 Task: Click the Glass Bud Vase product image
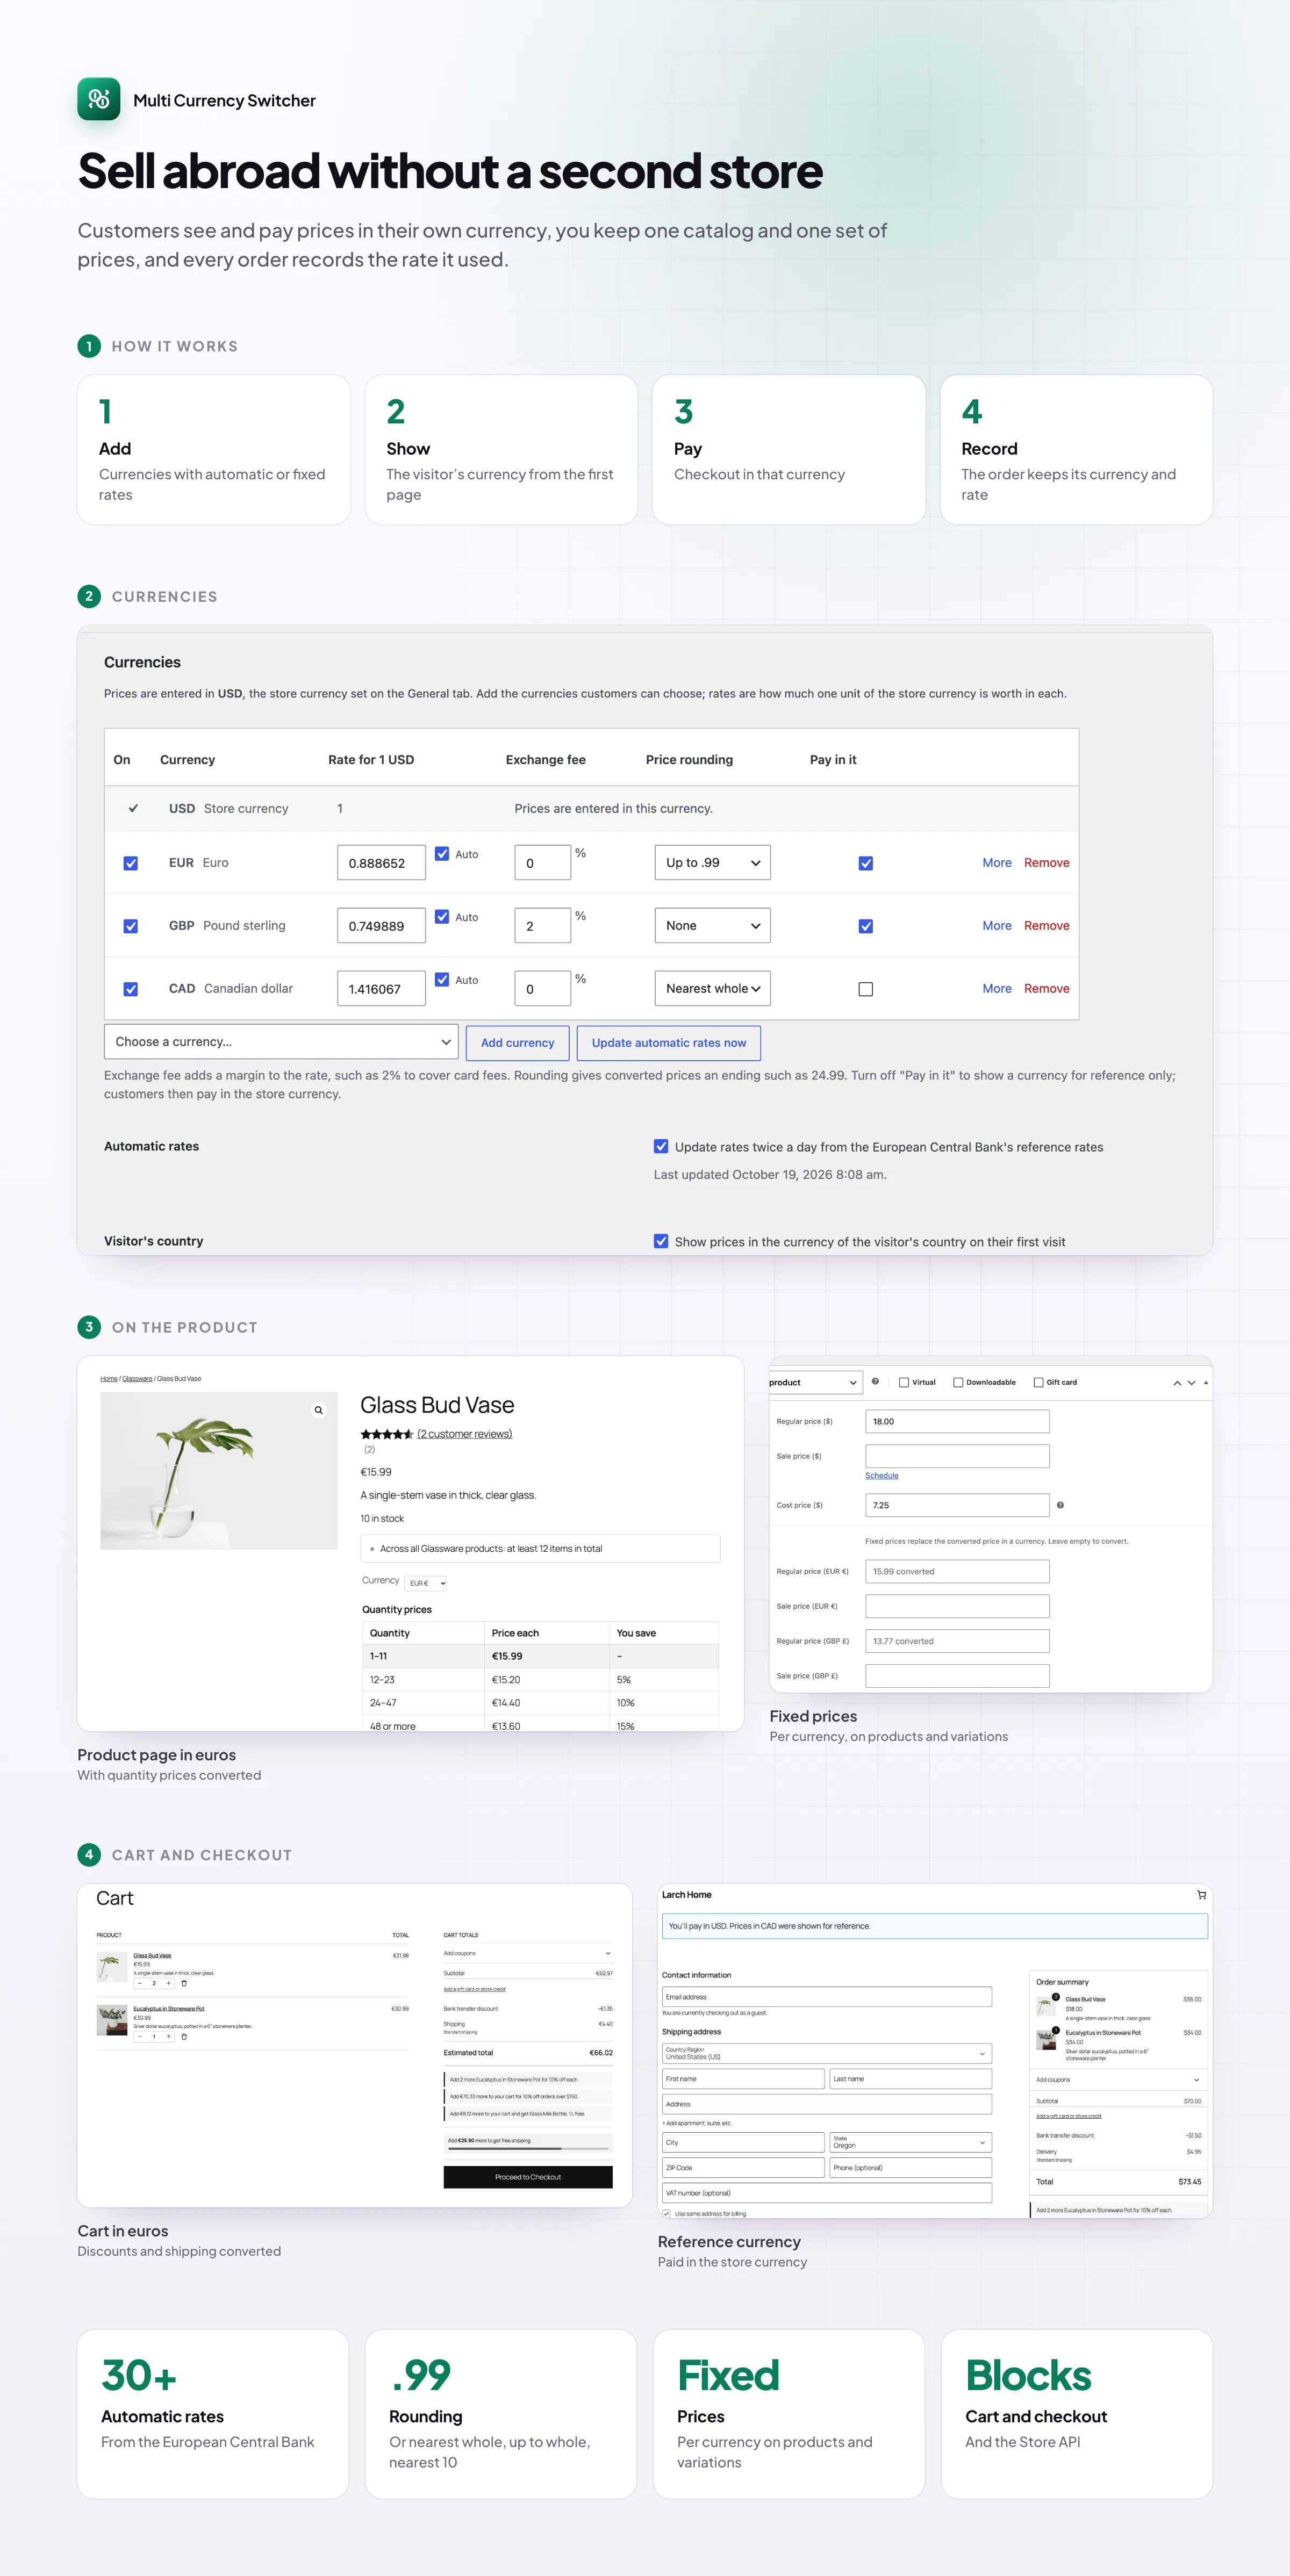[219, 1471]
